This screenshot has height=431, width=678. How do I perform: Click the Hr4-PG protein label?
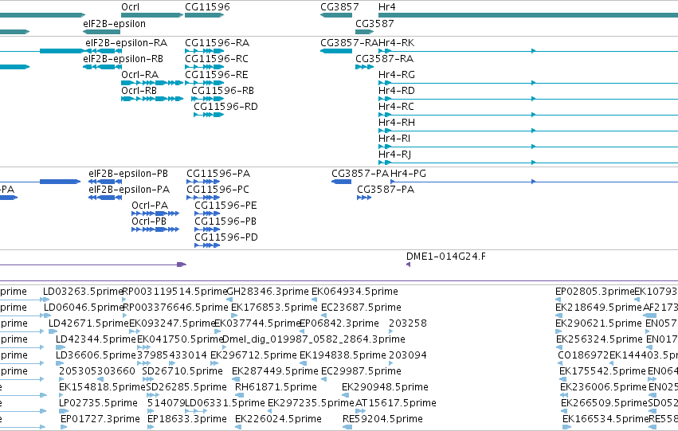[408, 174]
